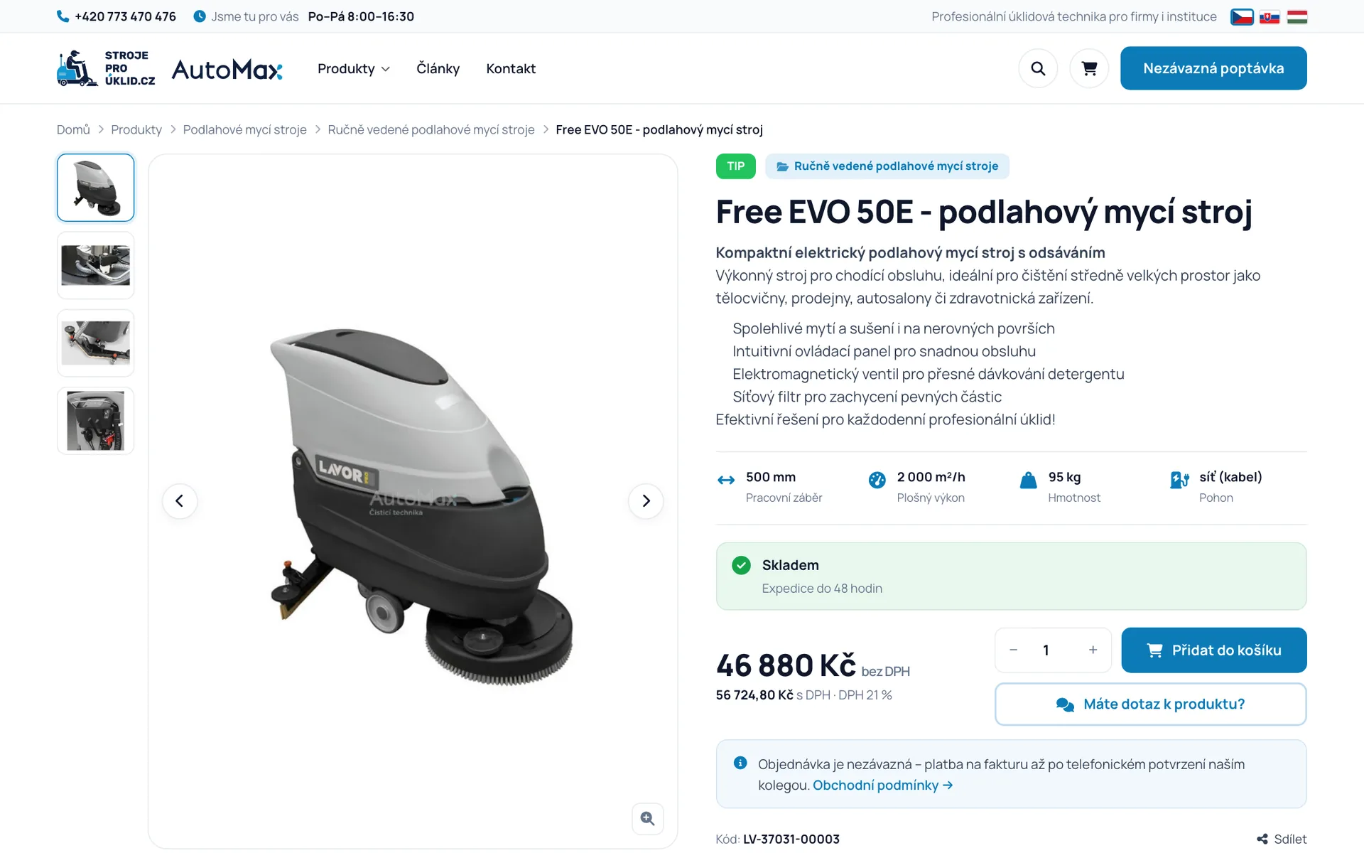The image size is (1364, 853).
Task: Switch to Hungarian language flag
Action: pos(1297,17)
